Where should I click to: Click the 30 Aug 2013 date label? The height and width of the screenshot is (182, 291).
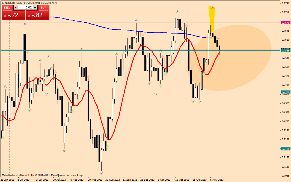pos(113,180)
